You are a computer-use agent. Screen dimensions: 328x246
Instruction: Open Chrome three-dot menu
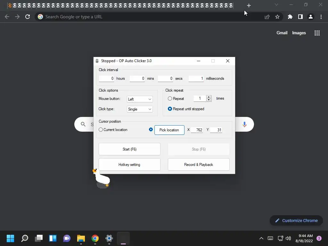(321, 17)
